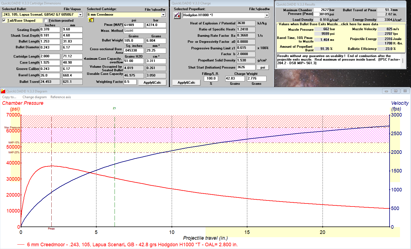
Task: Click the Barrel Length inches field
Action: tap(50, 75)
